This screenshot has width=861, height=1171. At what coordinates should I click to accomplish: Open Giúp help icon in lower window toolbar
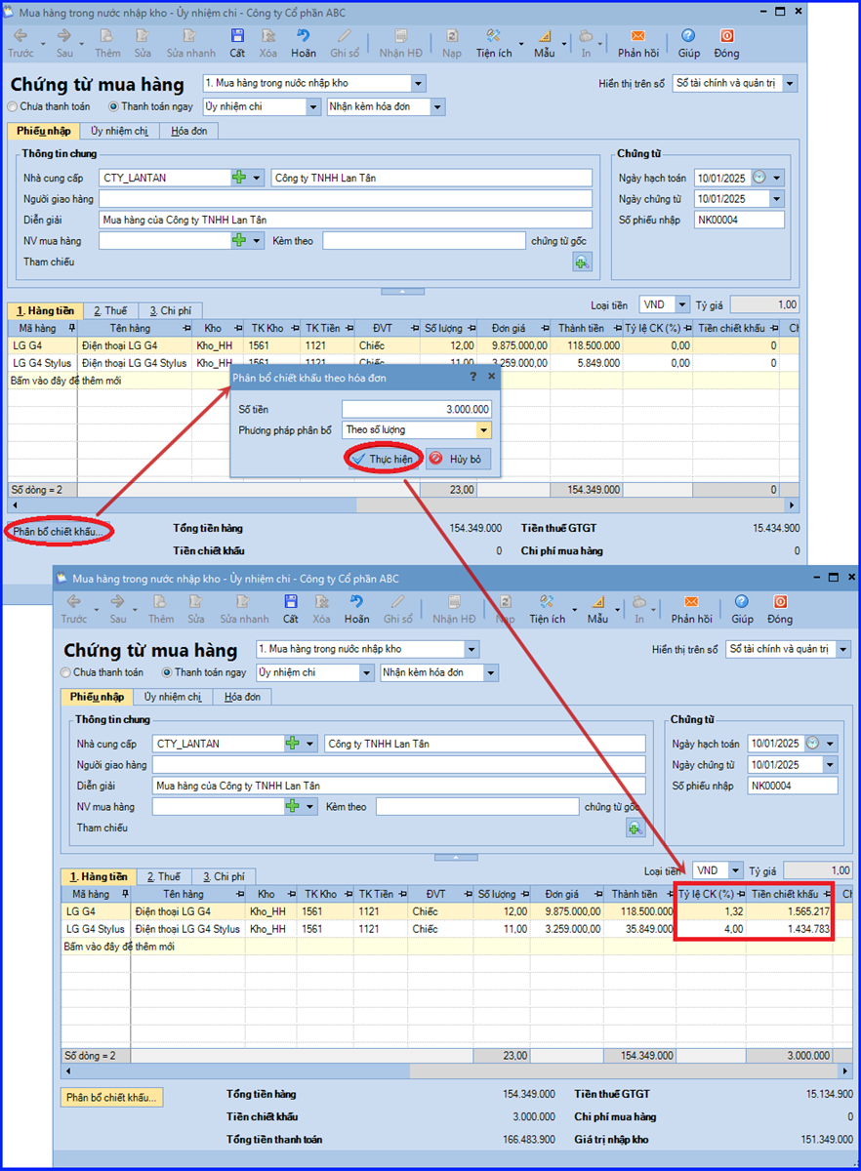(x=742, y=605)
